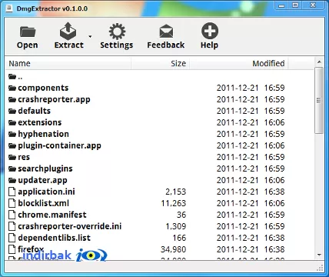Image resolution: width=329 pixels, height=277 pixels.
Task: Select the 'application.ini' file name
Action: [x=46, y=192]
